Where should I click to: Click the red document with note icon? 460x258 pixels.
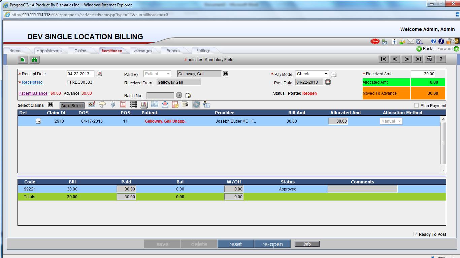(x=175, y=105)
